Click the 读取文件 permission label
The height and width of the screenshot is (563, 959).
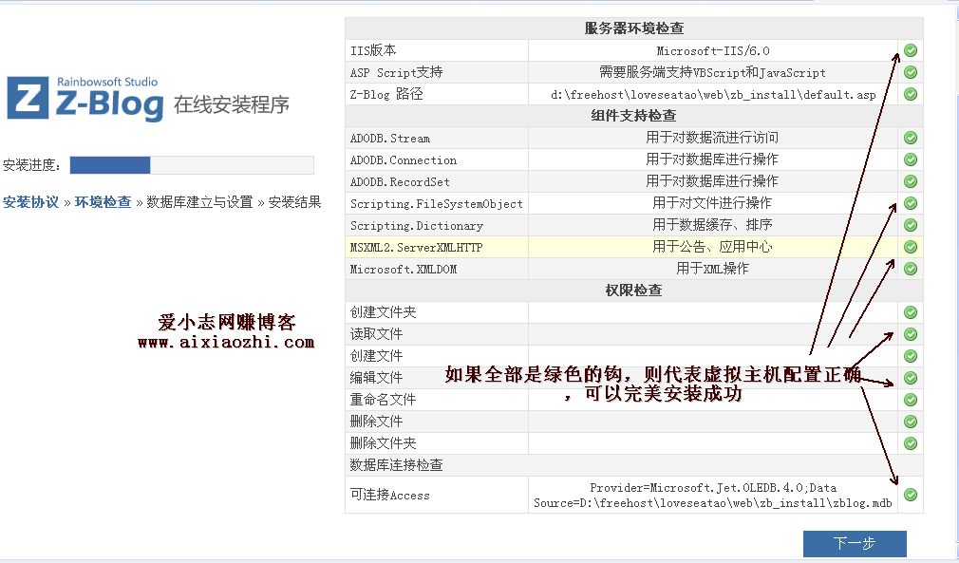coord(376,334)
